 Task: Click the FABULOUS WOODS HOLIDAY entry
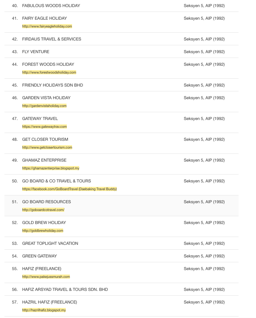(51, 6)
